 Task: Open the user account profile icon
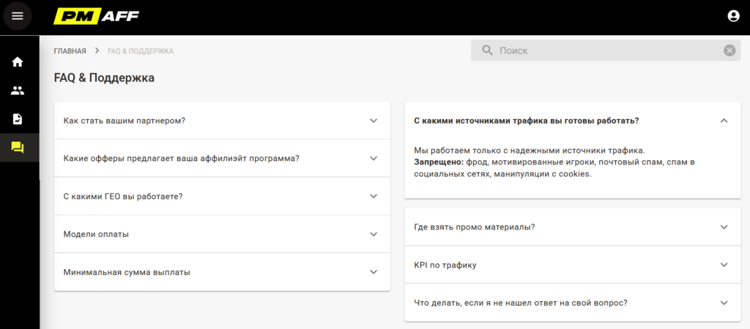pos(732,16)
